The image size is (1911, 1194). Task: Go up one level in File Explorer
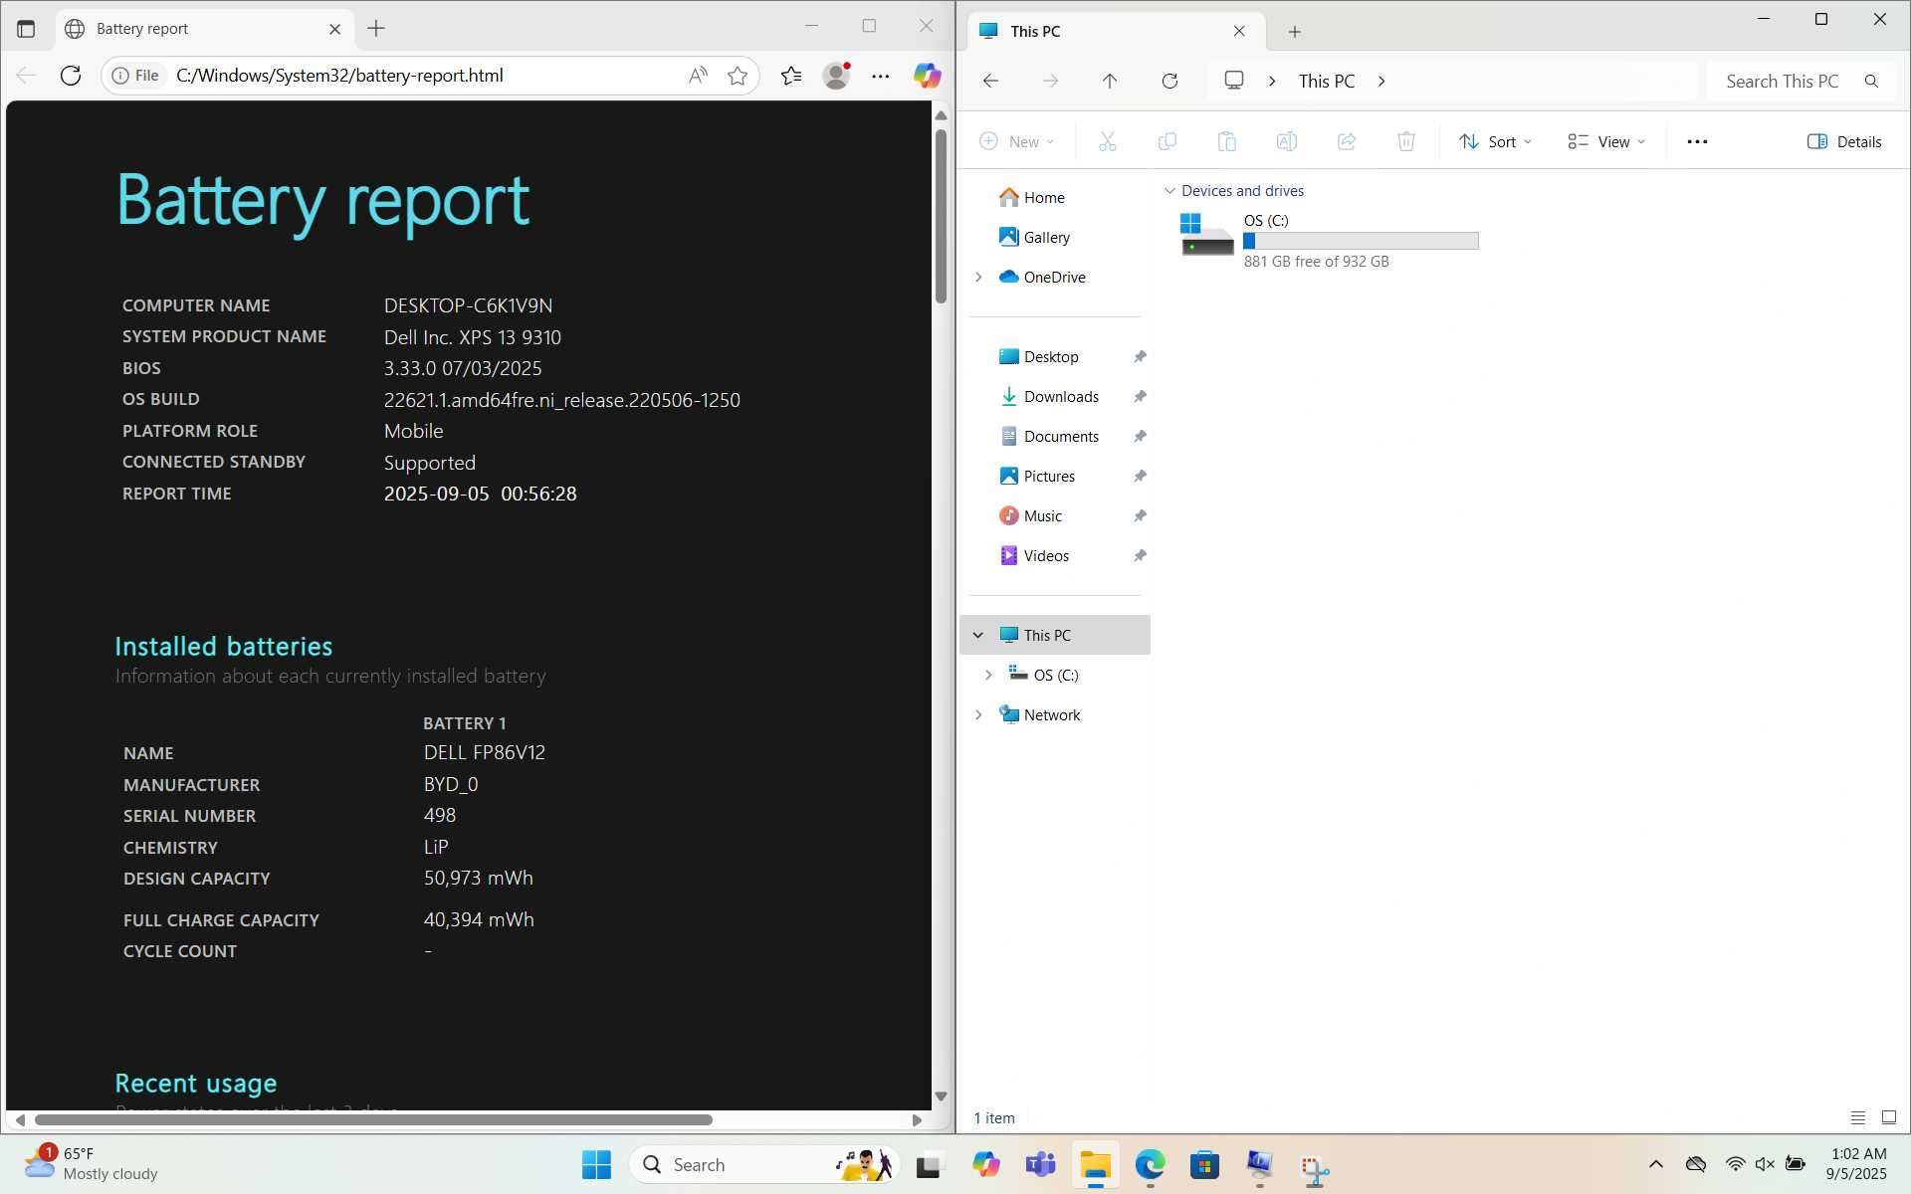click(x=1110, y=82)
